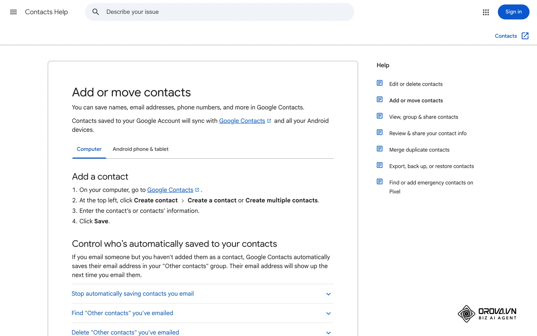
Task: Open Add or move contacts sidebar article
Action: tap(416, 100)
